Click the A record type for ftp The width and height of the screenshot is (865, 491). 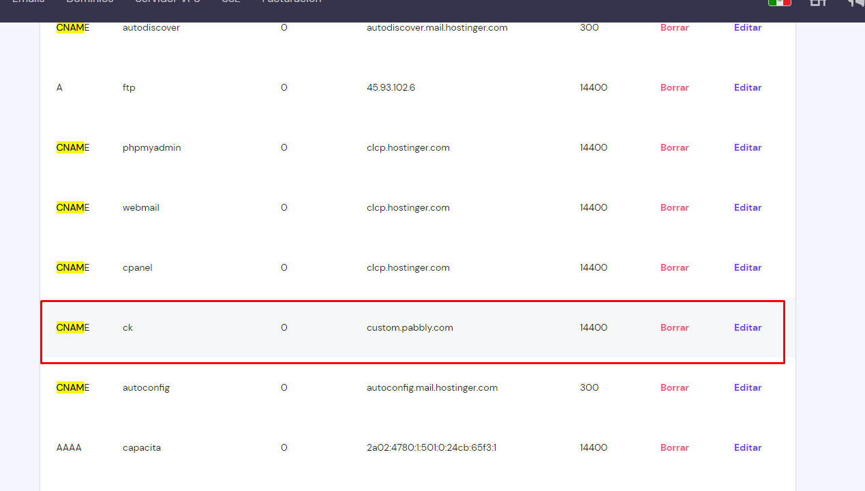(59, 88)
